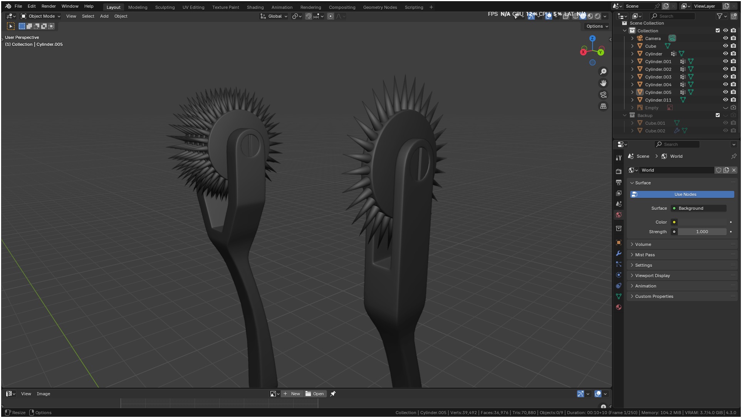Viewport: 742px width, 418px height.
Task: Select Cylinder.011 in the outliner
Action: 658,100
